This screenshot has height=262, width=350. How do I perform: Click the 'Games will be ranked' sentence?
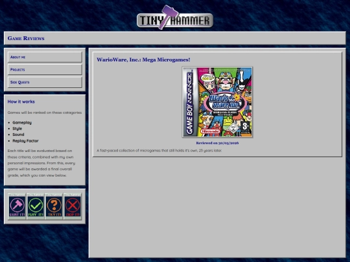[45, 113]
